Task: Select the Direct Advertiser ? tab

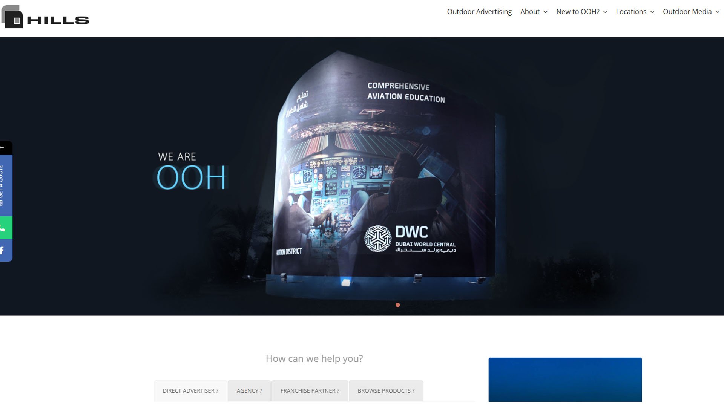Action: pyautogui.click(x=190, y=391)
